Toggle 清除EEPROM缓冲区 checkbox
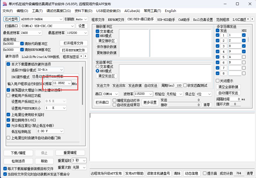Viewport: 256px width, 178px height. [x=22, y=50]
